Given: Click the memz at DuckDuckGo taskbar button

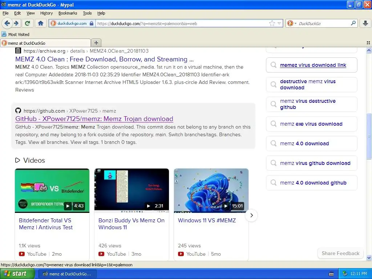Looking at the screenshot, I should [67, 274].
